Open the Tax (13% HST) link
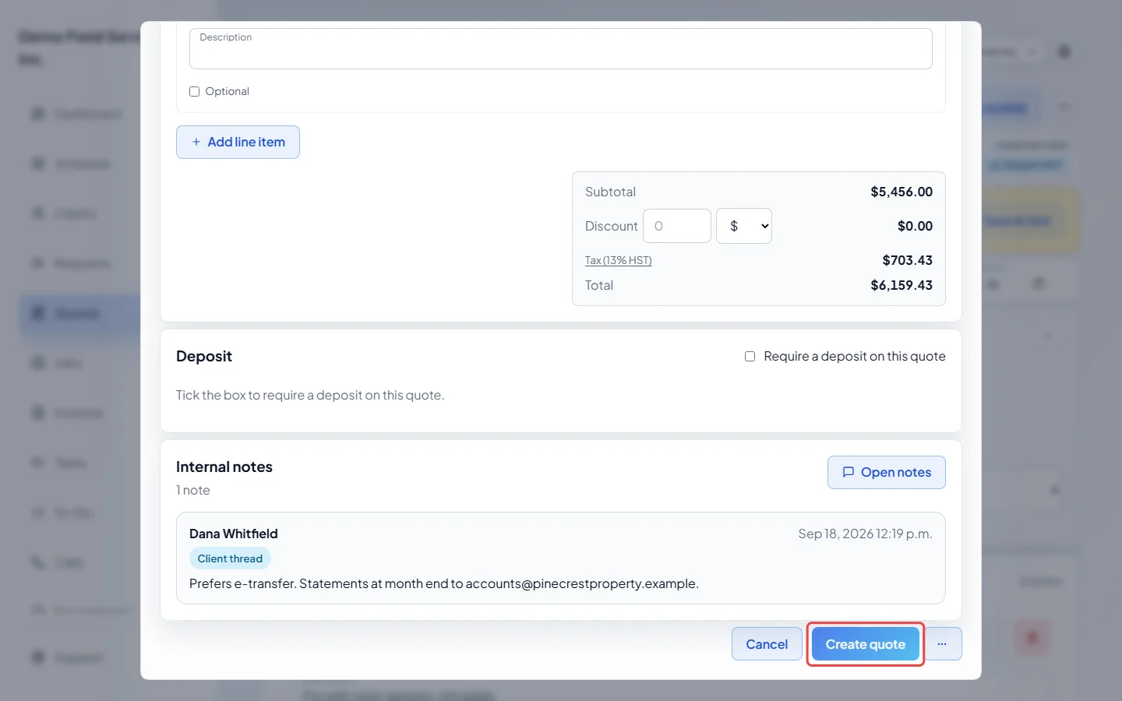The width and height of the screenshot is (1122, 701). pyautogui.click(x=618, y=260)
